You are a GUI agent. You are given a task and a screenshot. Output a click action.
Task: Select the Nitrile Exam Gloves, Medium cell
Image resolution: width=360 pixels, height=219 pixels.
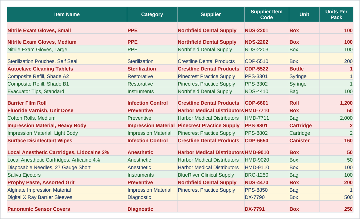click(x=67, y=40)
